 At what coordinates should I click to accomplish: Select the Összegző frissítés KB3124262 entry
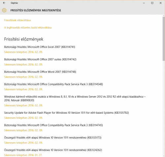pos(53,150)
